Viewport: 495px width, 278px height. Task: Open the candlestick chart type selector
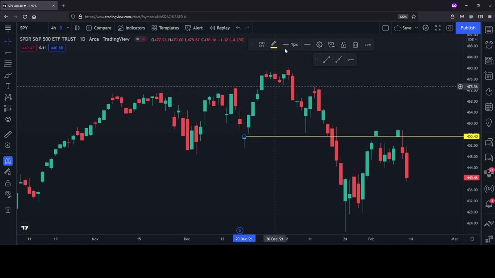pos(77,28)
